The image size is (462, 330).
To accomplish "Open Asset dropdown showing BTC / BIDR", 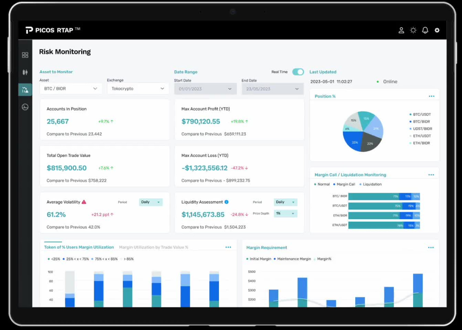I will (71, 88).
